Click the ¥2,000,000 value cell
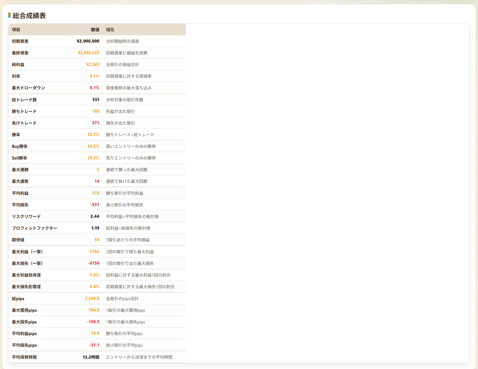 (x=88, y=41)
